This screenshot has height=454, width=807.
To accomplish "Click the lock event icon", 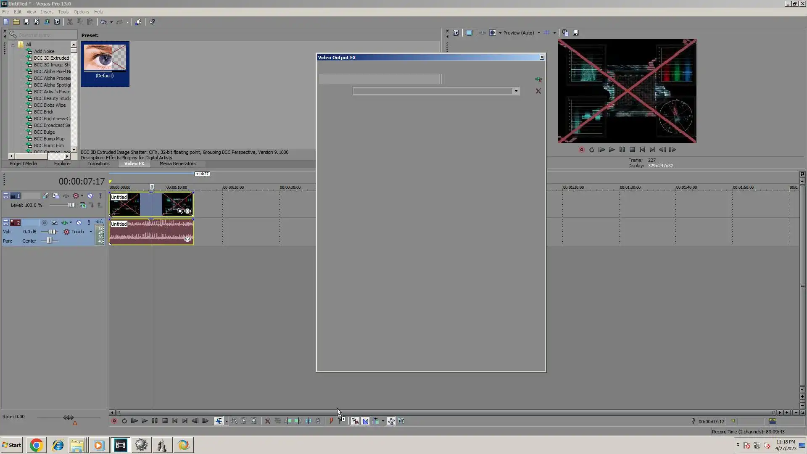I will pos(318,421).
